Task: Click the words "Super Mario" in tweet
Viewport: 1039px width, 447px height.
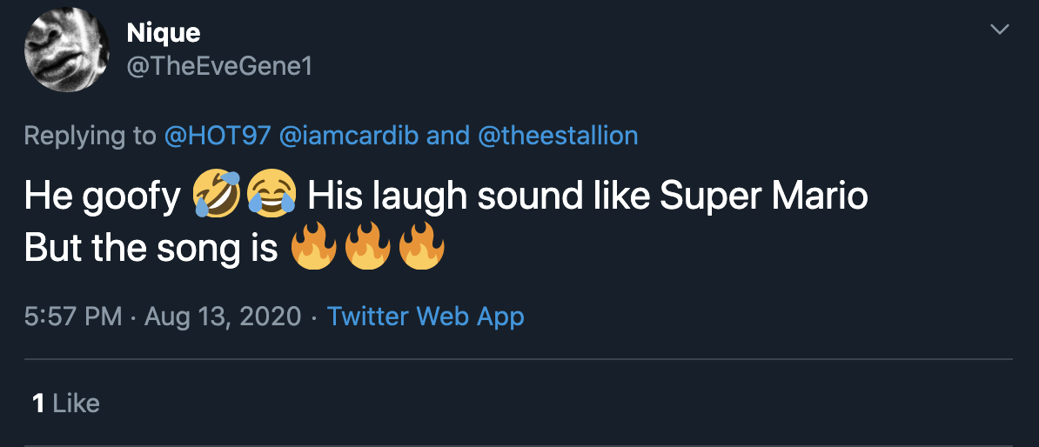Action: pyautogui.click(x=763, y=197)
